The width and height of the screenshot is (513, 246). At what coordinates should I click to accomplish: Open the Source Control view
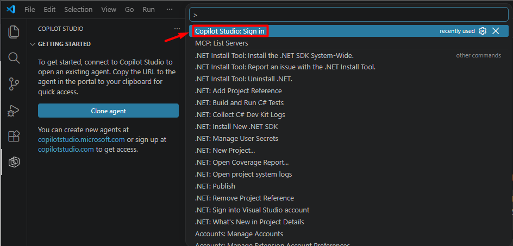tap(14, 84)
